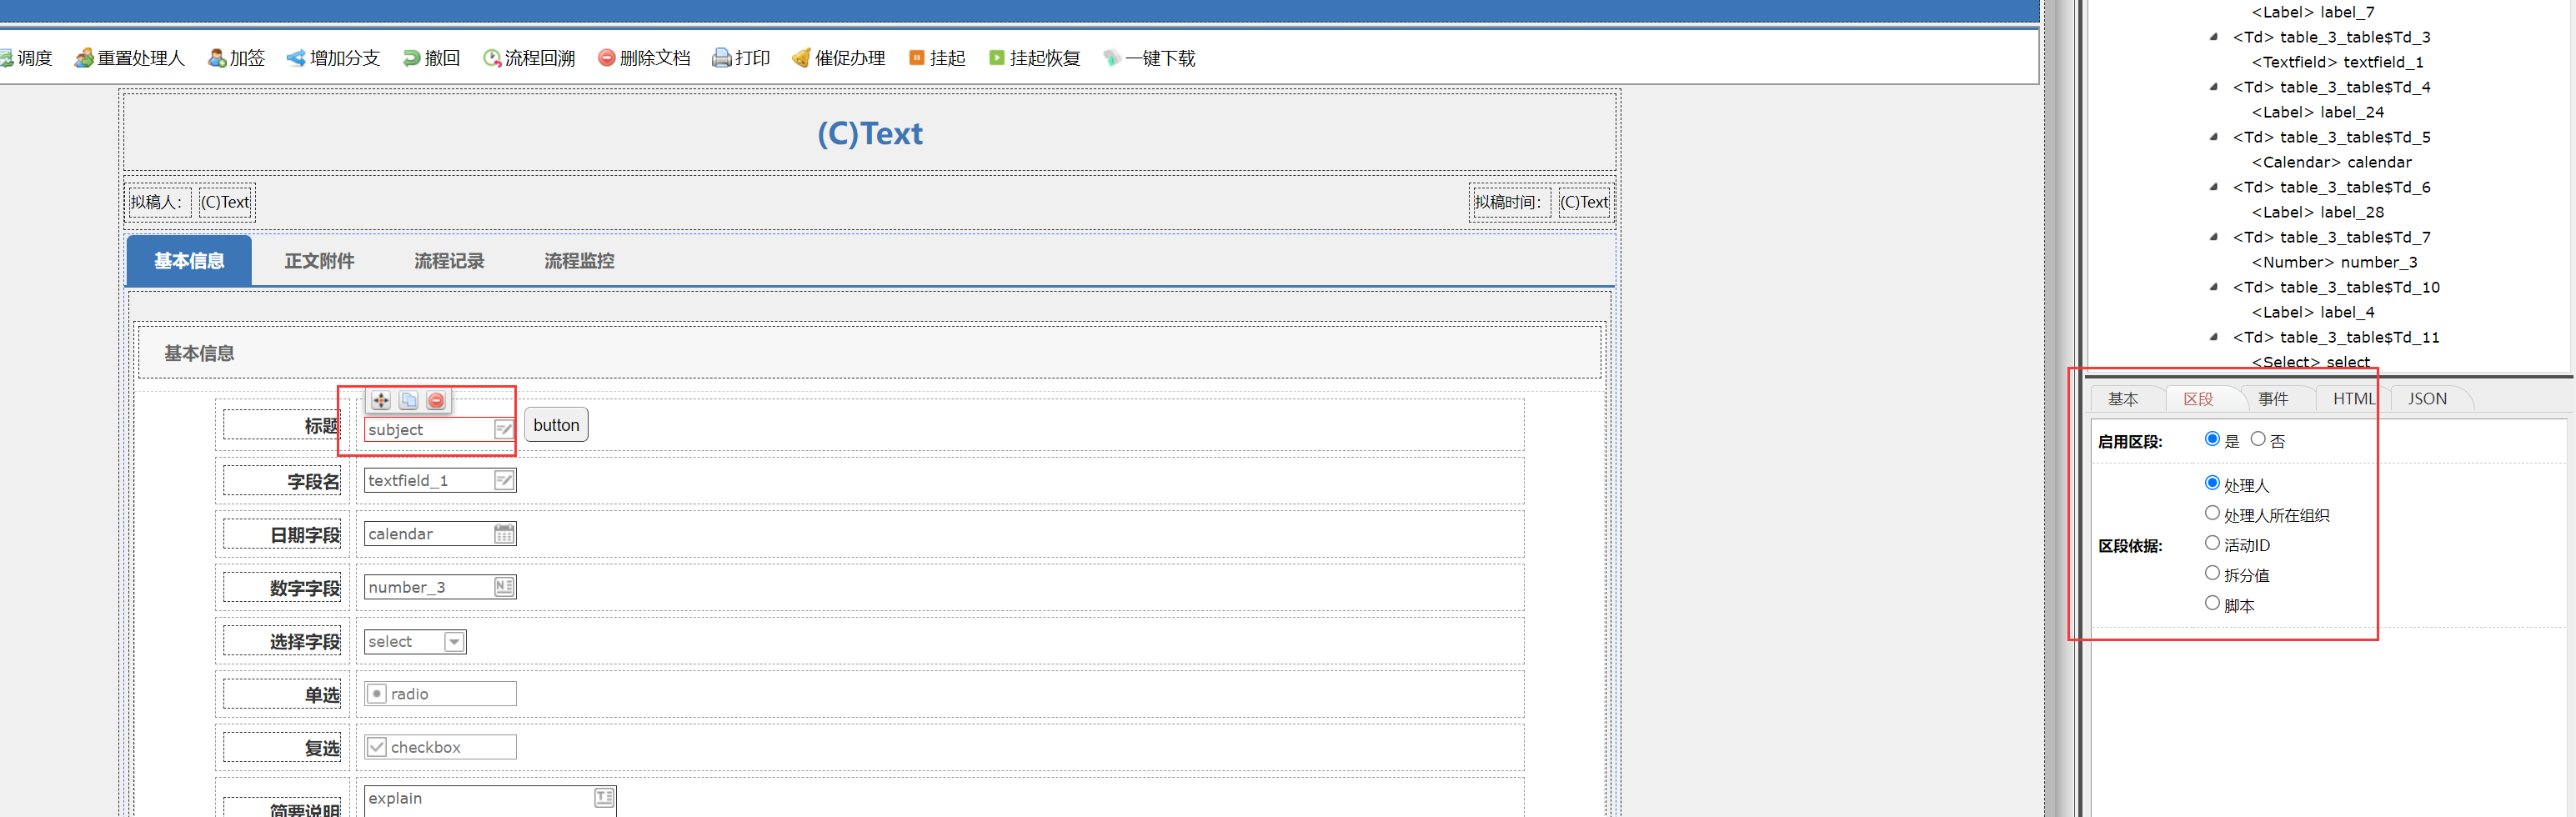
Task: Click the 催促办理 urge bell icon
Action: tap(801, 58)
